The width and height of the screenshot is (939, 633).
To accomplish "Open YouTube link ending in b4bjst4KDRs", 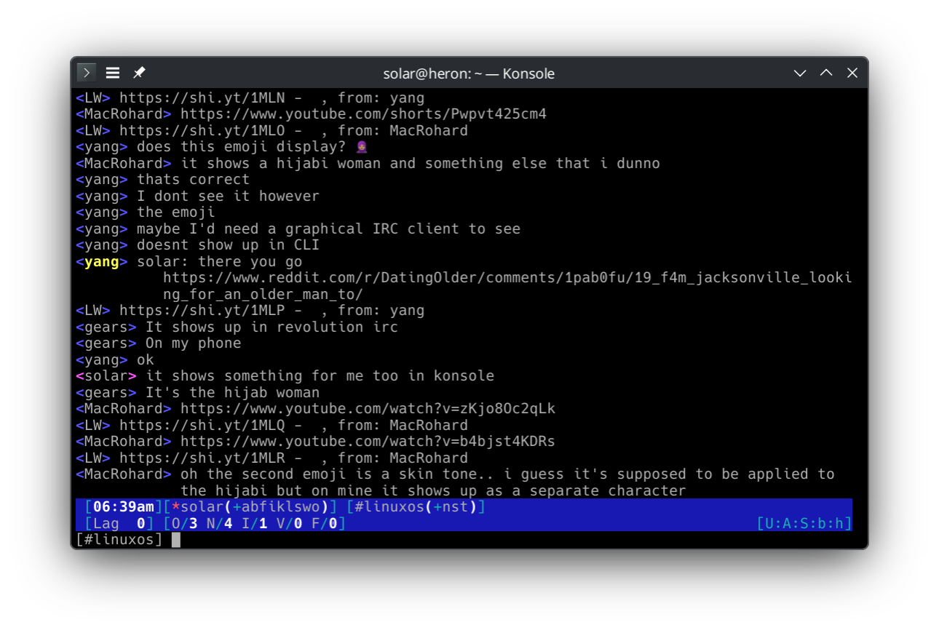I will 368,442.
